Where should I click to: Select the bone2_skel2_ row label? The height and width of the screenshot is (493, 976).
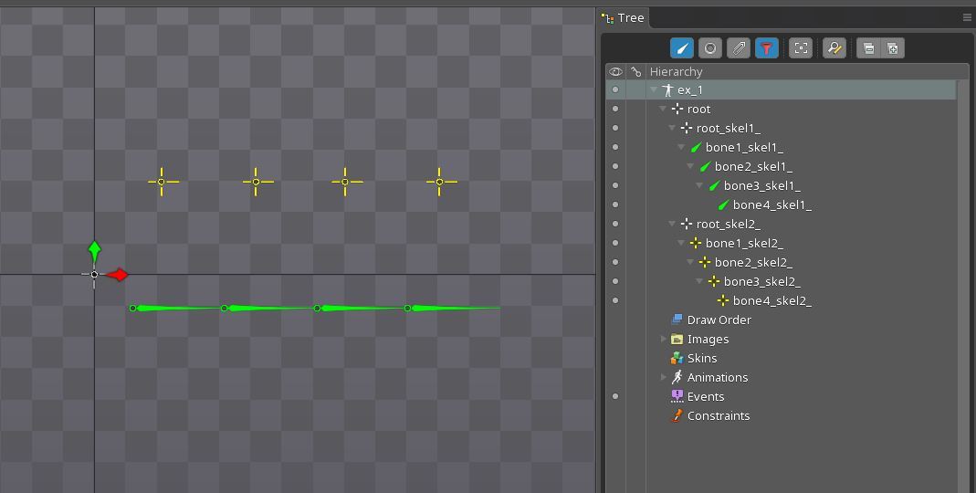[x=753, y=263]
